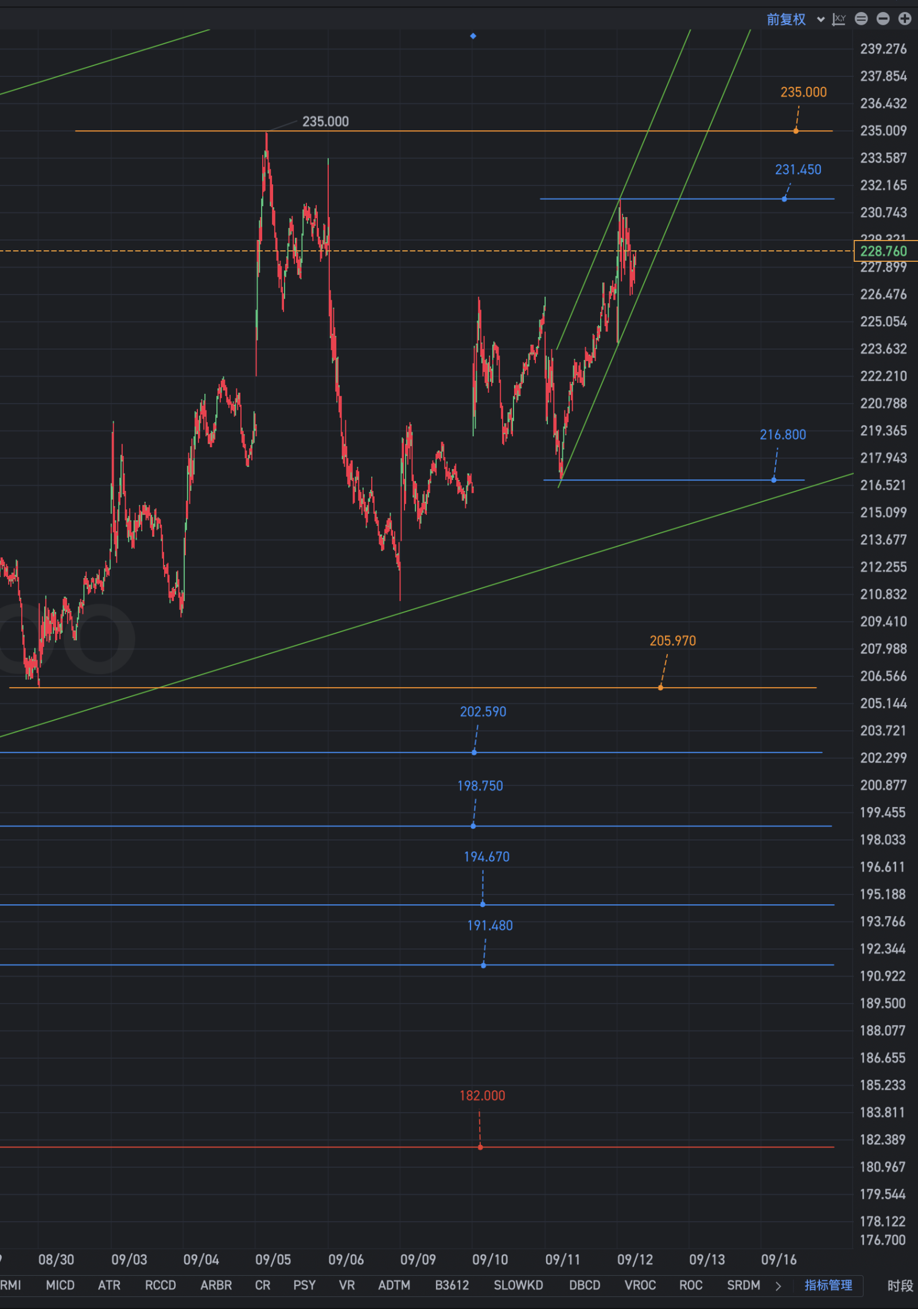The height and width of the screenshot is (1309, 918).
Task: Select the VR indicator tab
Action: [x=347, y=1285]
